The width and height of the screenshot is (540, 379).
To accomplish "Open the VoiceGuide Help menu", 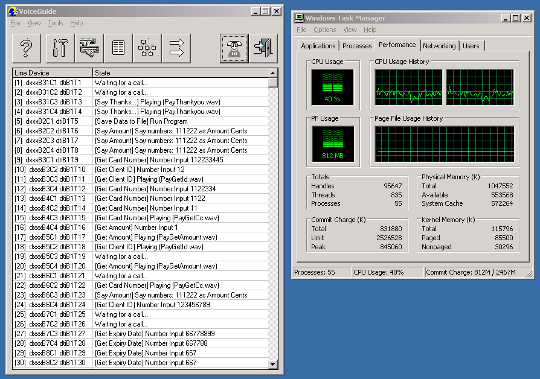I will click(x=77, y=23).
